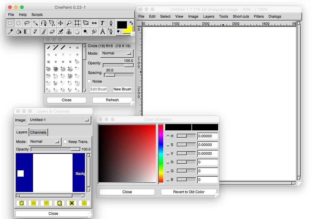Select the Bezier path selection tool
313x219 pixels.
click(44, 23)
